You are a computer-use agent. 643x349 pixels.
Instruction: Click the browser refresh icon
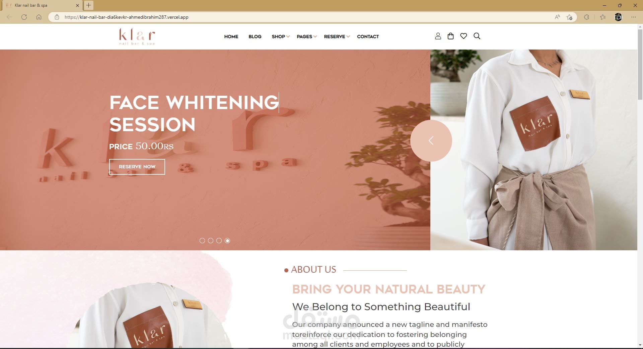pos(24,17)
